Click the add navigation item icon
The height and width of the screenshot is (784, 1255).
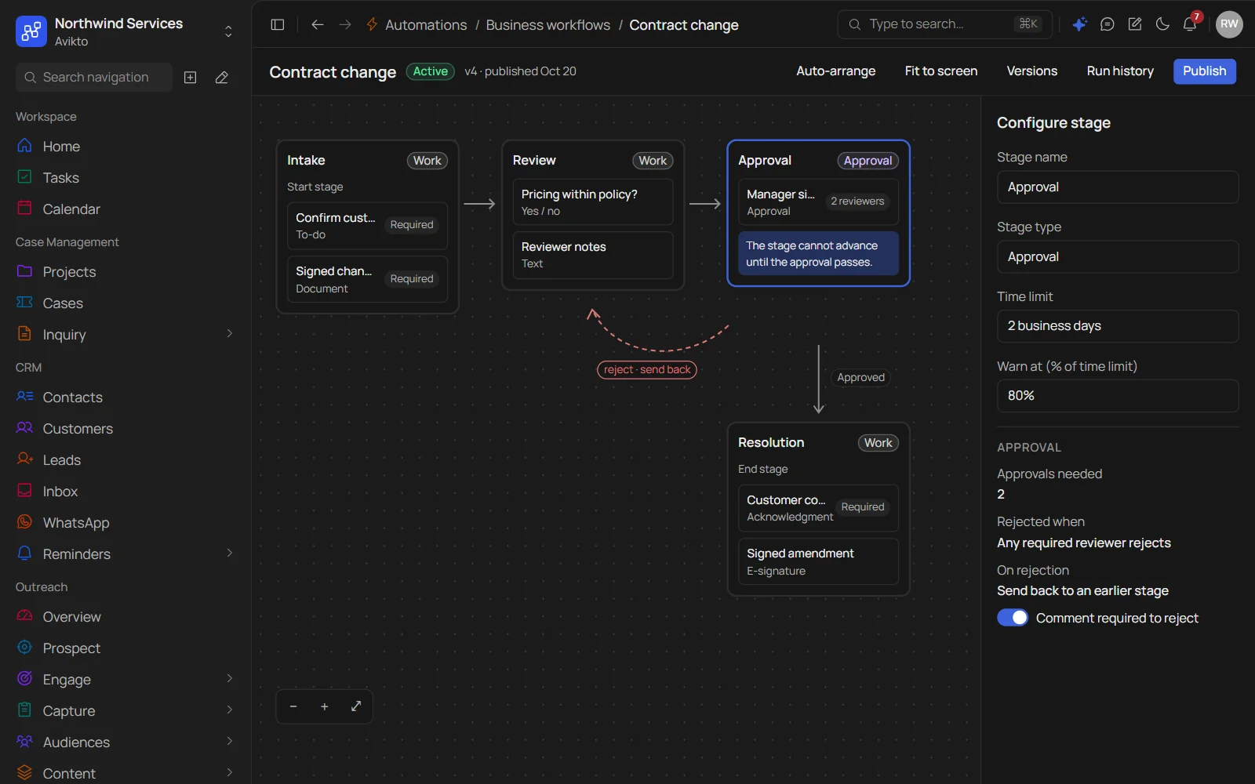pos(190,78)
